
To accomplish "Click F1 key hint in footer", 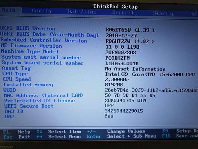I will tap(6, 132).
